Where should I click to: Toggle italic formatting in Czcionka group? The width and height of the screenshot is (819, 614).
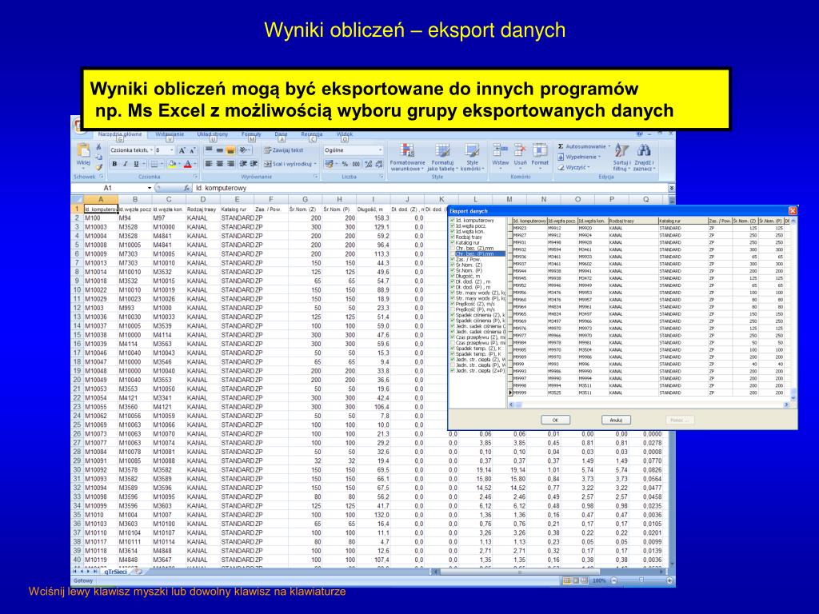(x=126, y=164)
